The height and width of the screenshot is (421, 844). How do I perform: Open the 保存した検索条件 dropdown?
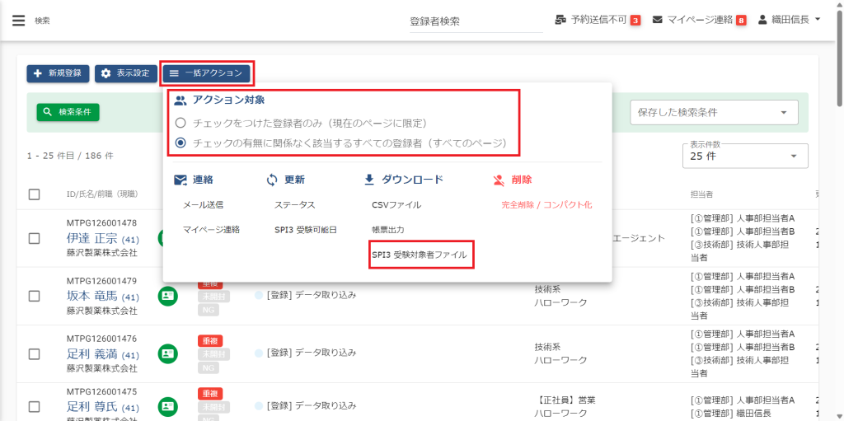(714, 112)
